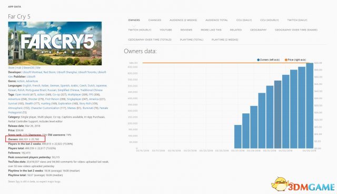Click the 'Peak concurrent players yesterday' line

coord(34,157)
